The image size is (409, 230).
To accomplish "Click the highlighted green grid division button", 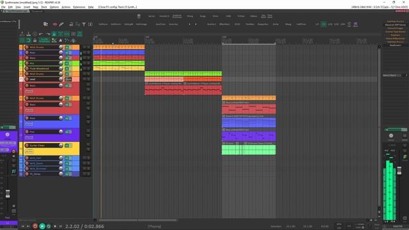I will (323, 24).
